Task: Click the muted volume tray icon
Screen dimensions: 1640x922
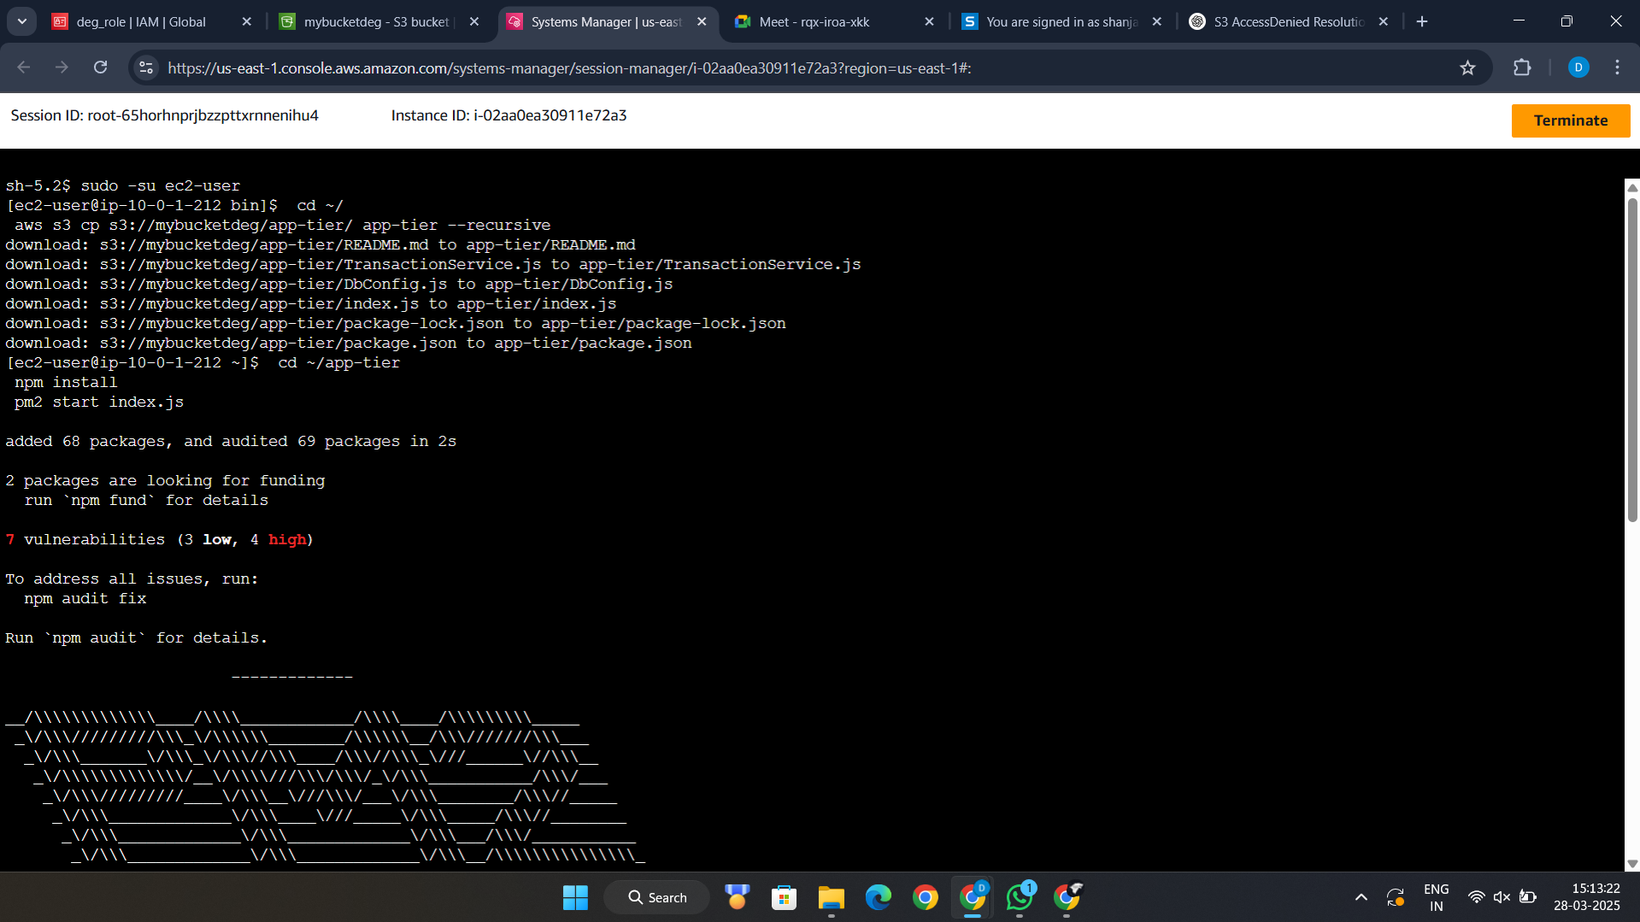Action: (1502, 897)
